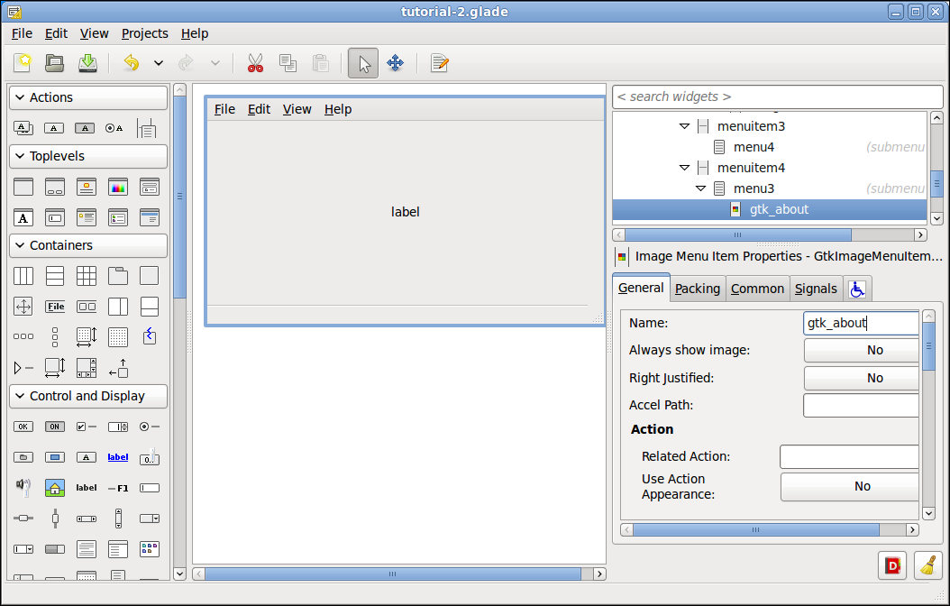This screenshot has height=606, width=950.
Task: Click the design area horizontal scrollbar
Action: pyautogui.click(x=393, y=574)
